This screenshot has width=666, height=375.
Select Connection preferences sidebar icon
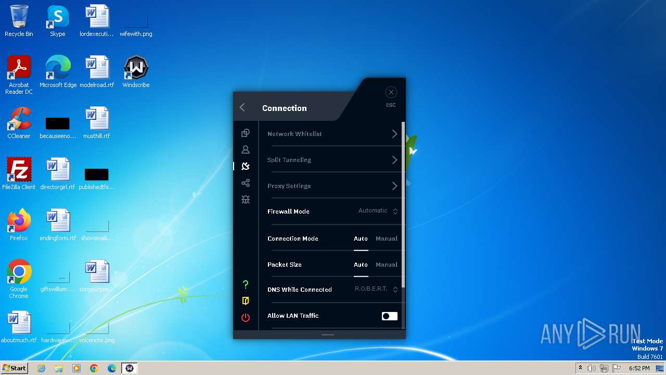tap(246, 166)
